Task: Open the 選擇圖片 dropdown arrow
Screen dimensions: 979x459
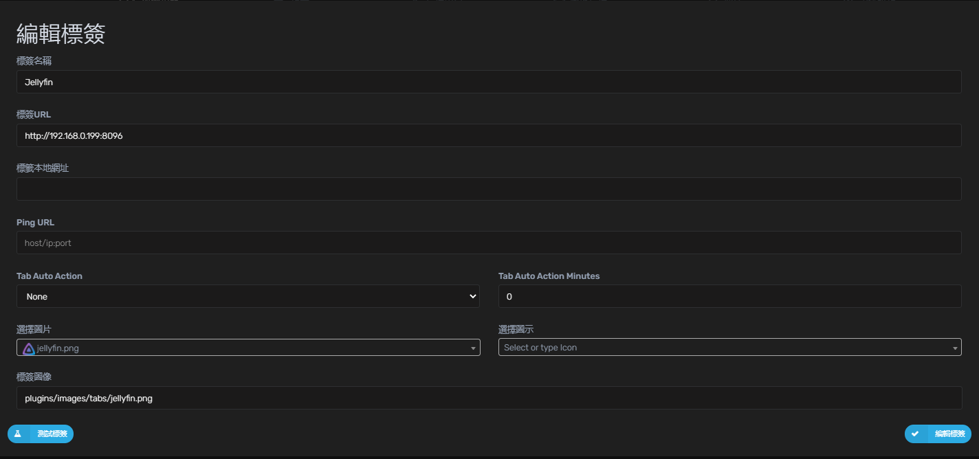Action: (473, 348)
